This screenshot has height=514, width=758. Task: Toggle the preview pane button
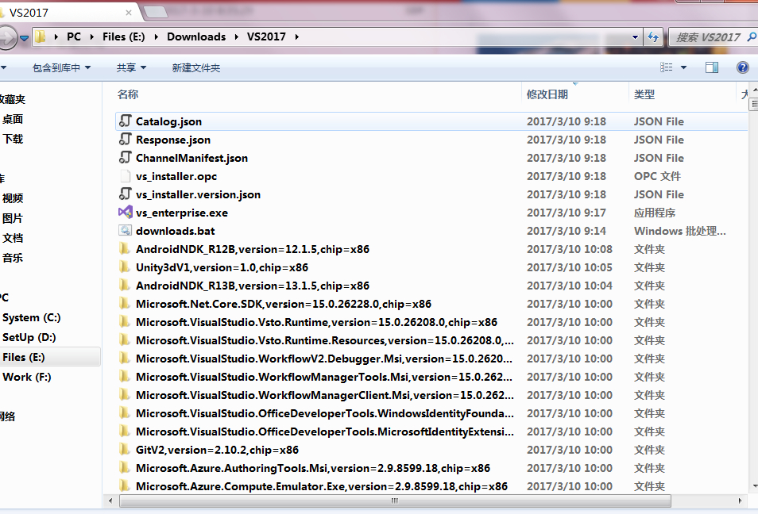(712, 67)
